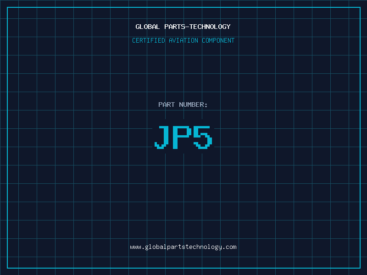The height and width of the screenshot is (275, 367).
Task: Open the www.globalpartstechnology.com link
Action: pyautogui.click(x=183, y=247)
